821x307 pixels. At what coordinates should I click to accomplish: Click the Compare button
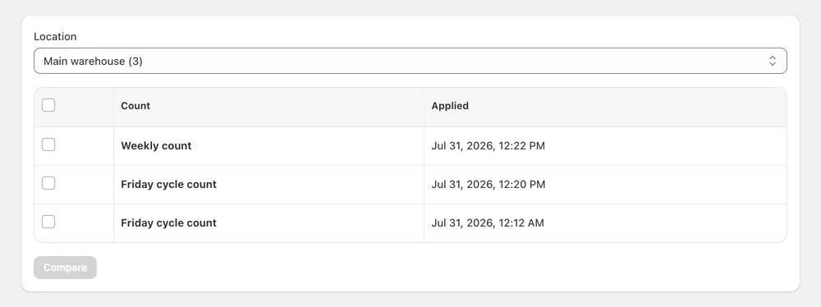click(66, 268)
